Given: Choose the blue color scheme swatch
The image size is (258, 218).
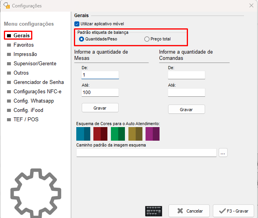Looking at the screenshot, I should [x=83, y=134].
